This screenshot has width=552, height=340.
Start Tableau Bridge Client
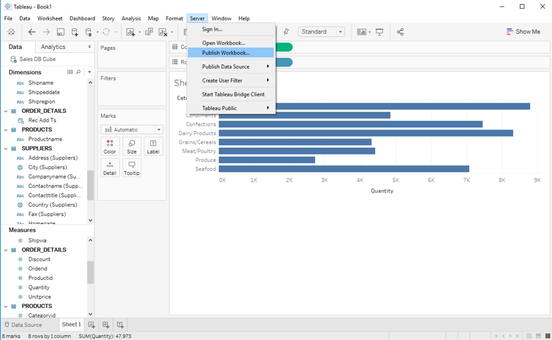coord(231,95)
